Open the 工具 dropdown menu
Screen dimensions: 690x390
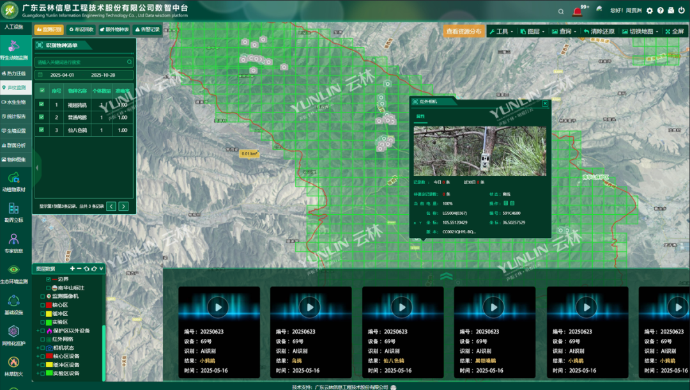(x=499, y=31)
